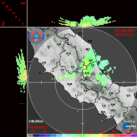Click the PG city label on map
137x137 pixels.
pyautogui.click(x=68, y=54)
